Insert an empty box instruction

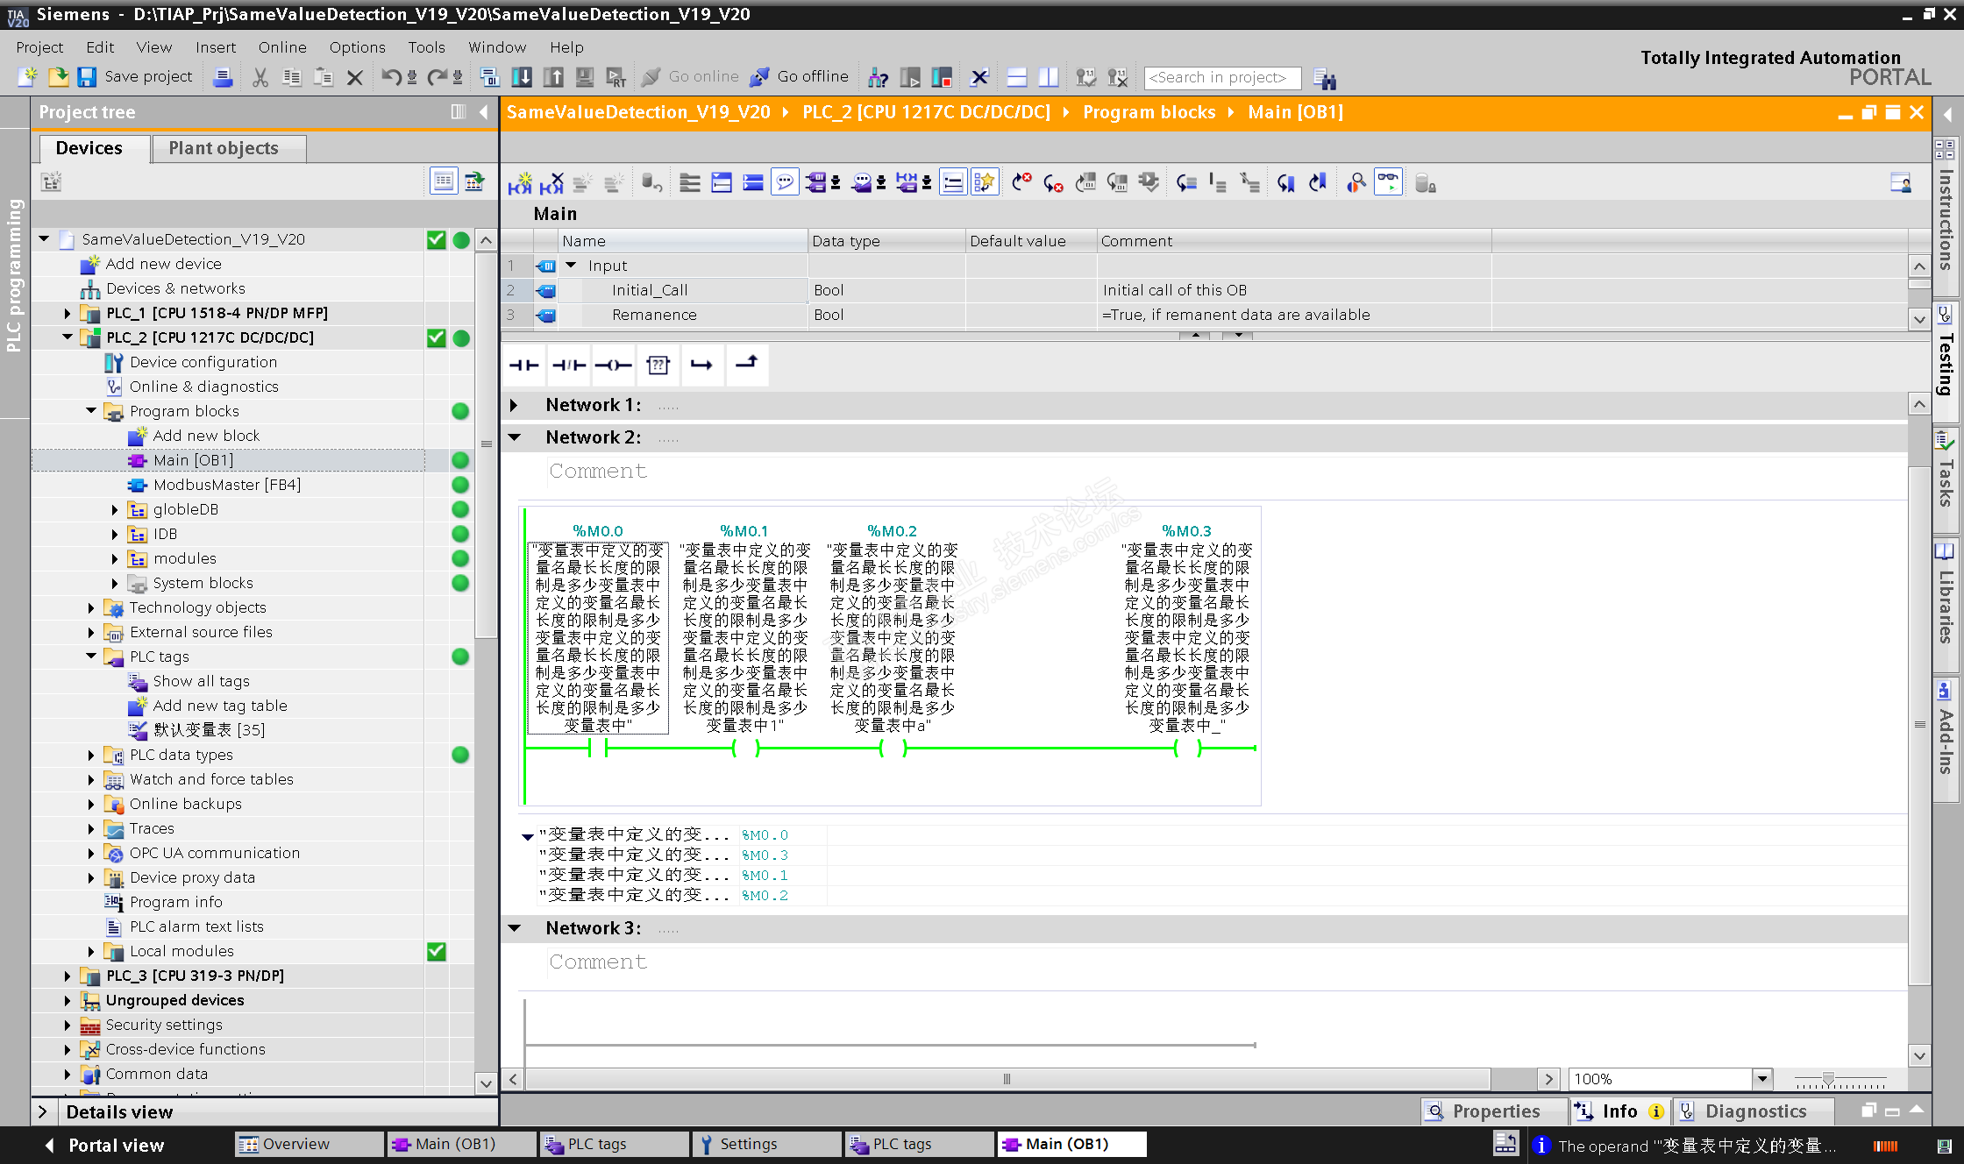658,366
